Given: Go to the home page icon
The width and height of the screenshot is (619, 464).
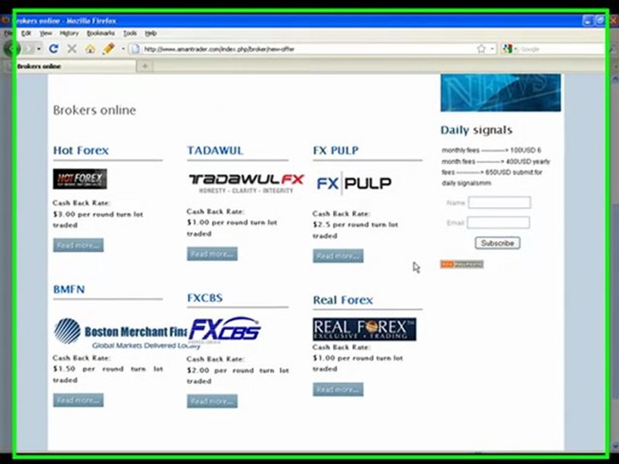Looking at the screenshot, I should point(90,49).
